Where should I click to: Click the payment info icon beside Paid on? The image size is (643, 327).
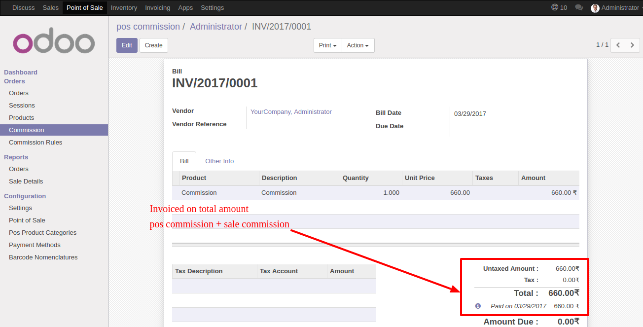(x=478, y=306)
